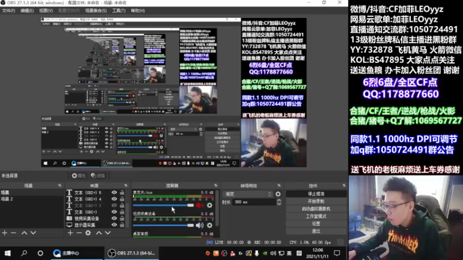Pop out the Audio Mixer dock
The width and height of the screenshot is (463, 260).
click(215, 185)
